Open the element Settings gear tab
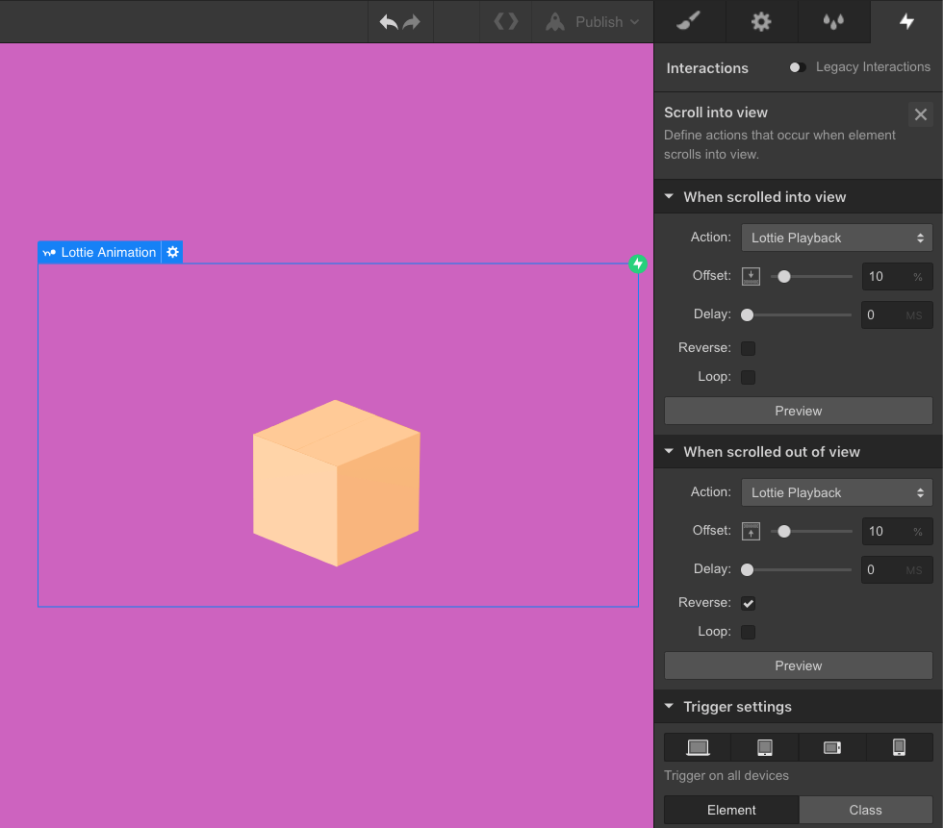The image size is (943, 828). click(x=761, y=22)
